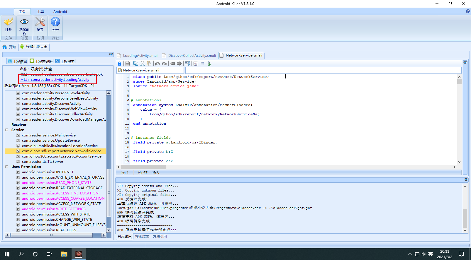Open File Explorer from the taskbar
This screenshot has height=260, width=471.
click(x=64, y=254)
